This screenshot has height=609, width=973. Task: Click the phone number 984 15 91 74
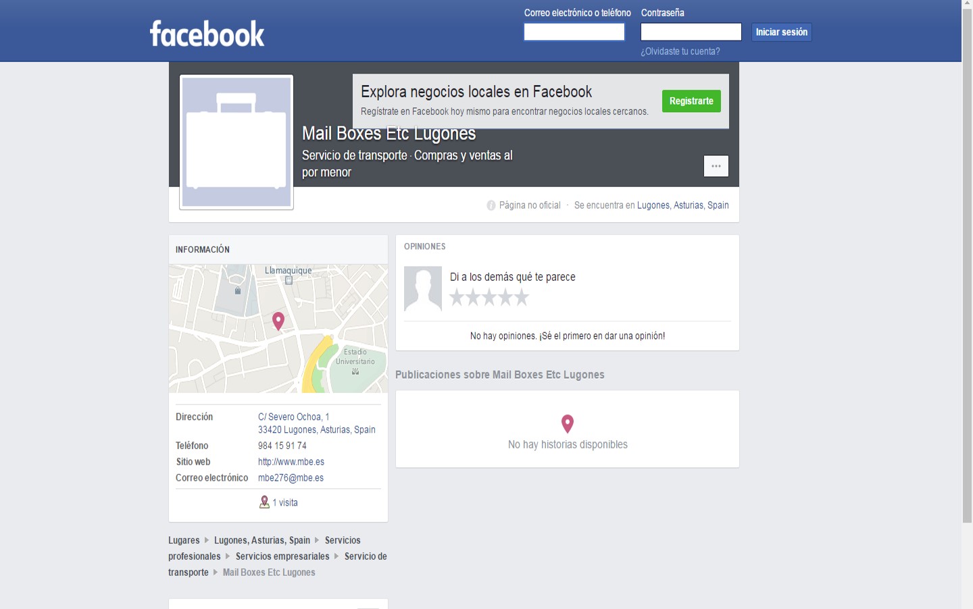click(282, 446)
